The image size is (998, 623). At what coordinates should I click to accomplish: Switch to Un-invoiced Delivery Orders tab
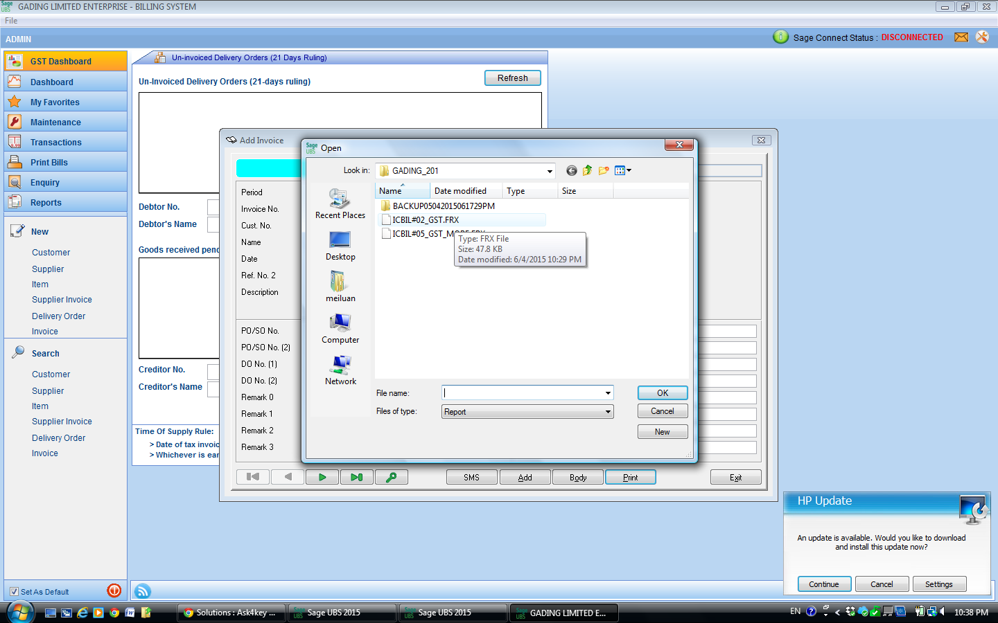point(249,57)
